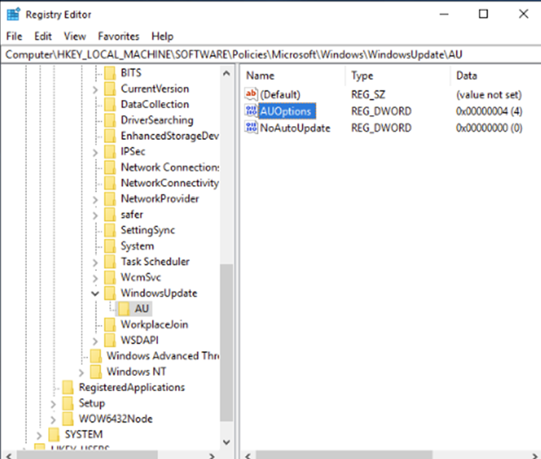The height and width of the screenshot is (459, 541).
Task: Select the (Default) value name
Action: [280, 94]
